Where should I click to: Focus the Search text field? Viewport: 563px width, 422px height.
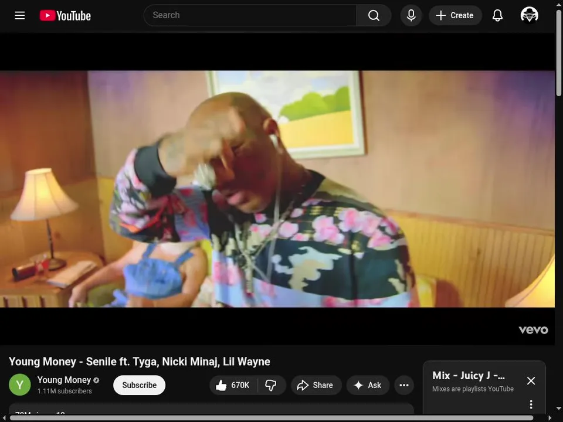pyautogui.click(x=250, y=15)
